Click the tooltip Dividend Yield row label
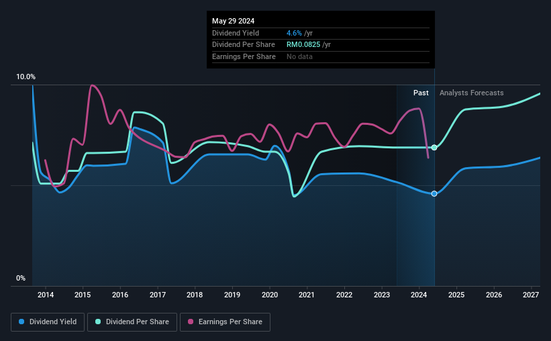The image size is (551, 341). click(x=236, y=33)
